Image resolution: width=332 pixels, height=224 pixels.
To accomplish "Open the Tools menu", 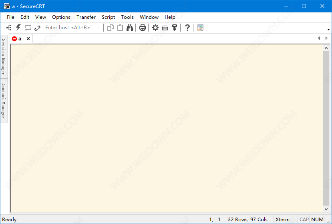I will point(127,17).
